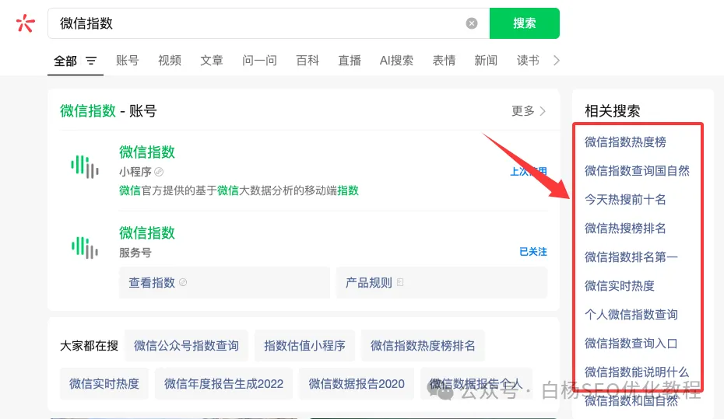
Task: Clear the search box with the X icon
Action: [472, 23]
